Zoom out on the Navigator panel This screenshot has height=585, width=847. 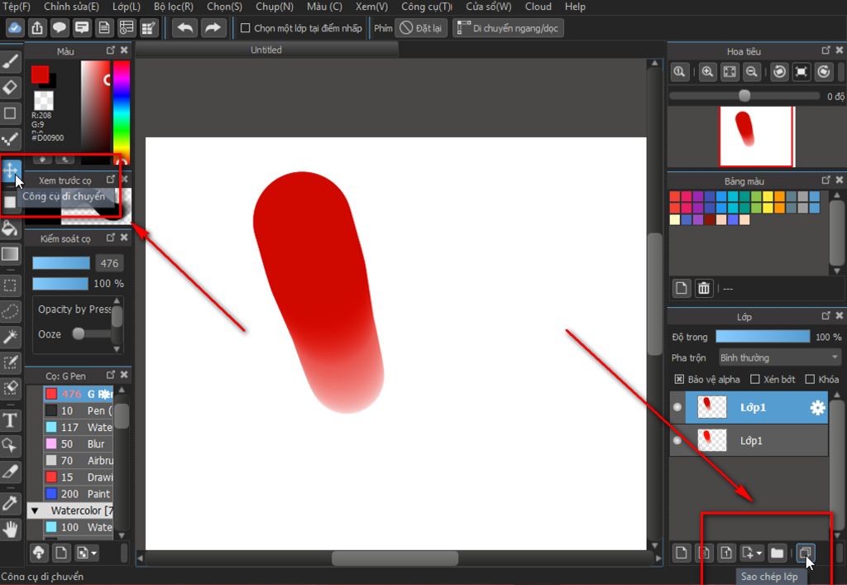click(751, 72)
